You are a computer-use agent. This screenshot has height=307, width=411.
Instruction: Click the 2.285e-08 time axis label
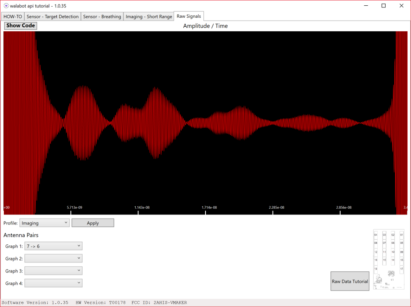tap(277, 208)
